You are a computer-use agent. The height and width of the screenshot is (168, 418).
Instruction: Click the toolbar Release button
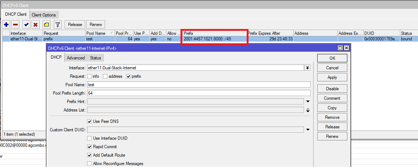(75, 25)
